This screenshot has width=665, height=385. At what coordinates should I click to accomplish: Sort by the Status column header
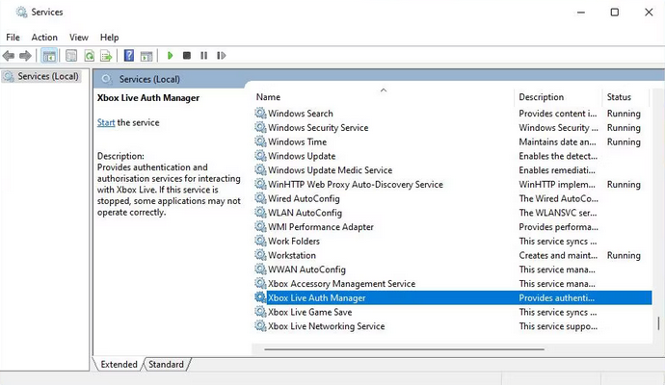click(619, 97)
